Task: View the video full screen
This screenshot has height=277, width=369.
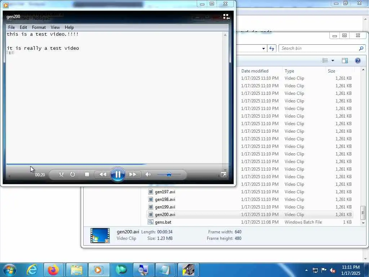Action: coord(223,175)
